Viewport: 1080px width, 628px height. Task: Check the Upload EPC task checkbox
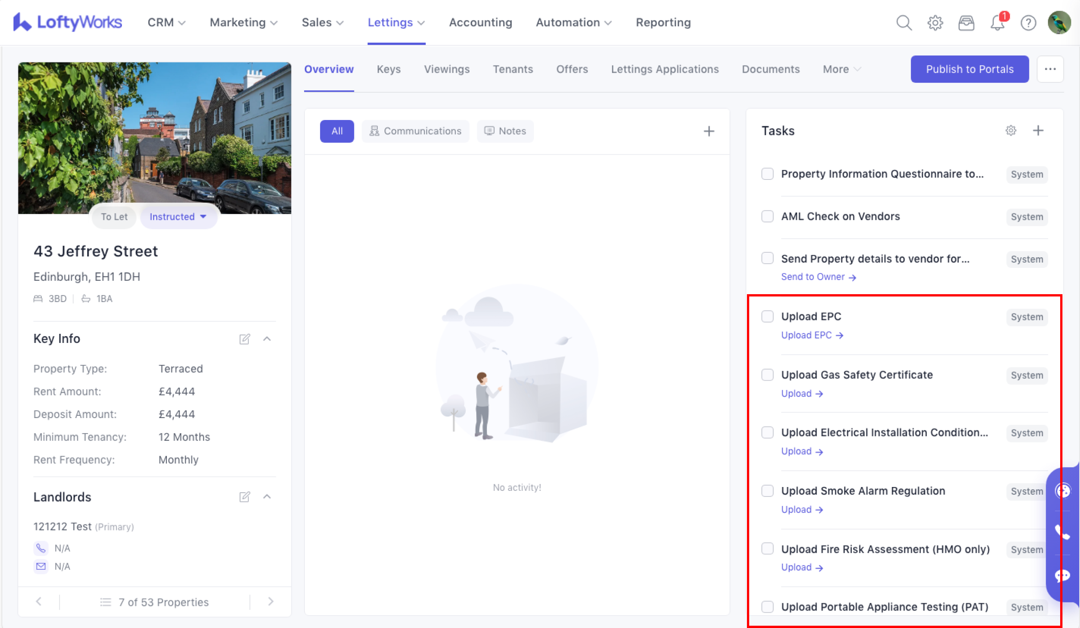coord(767,316)
